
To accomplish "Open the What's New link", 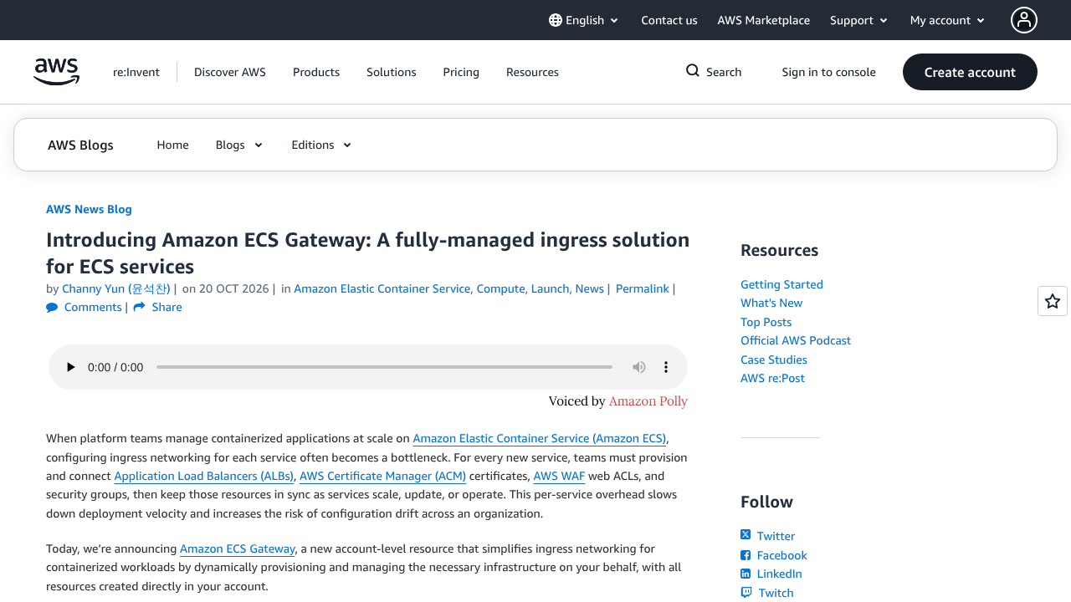I will pyautogui.click(x=771, y=303).
